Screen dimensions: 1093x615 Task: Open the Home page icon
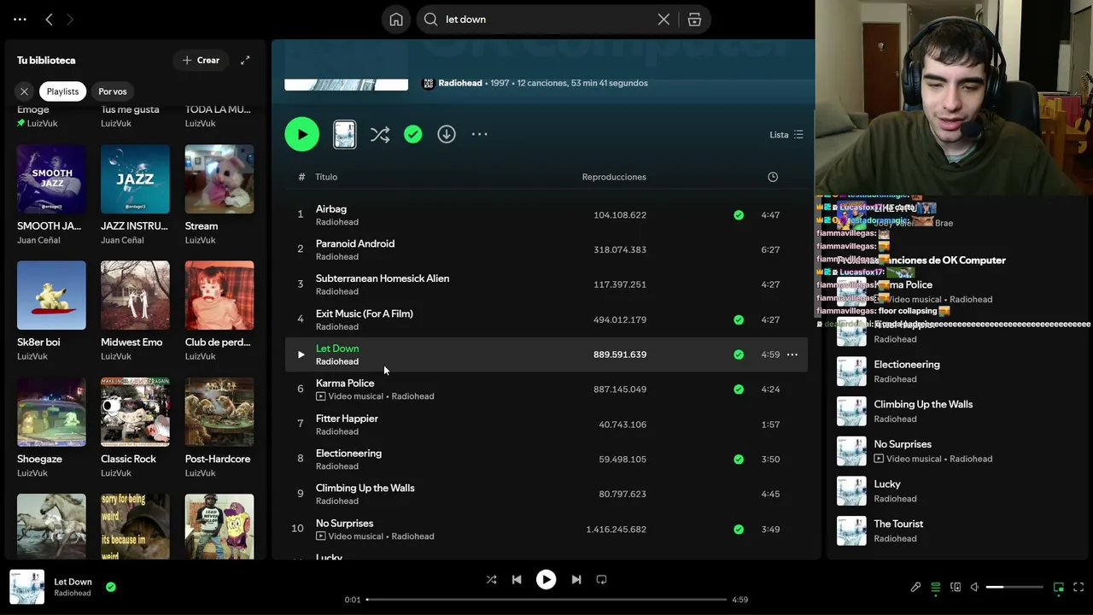(396, 20)
